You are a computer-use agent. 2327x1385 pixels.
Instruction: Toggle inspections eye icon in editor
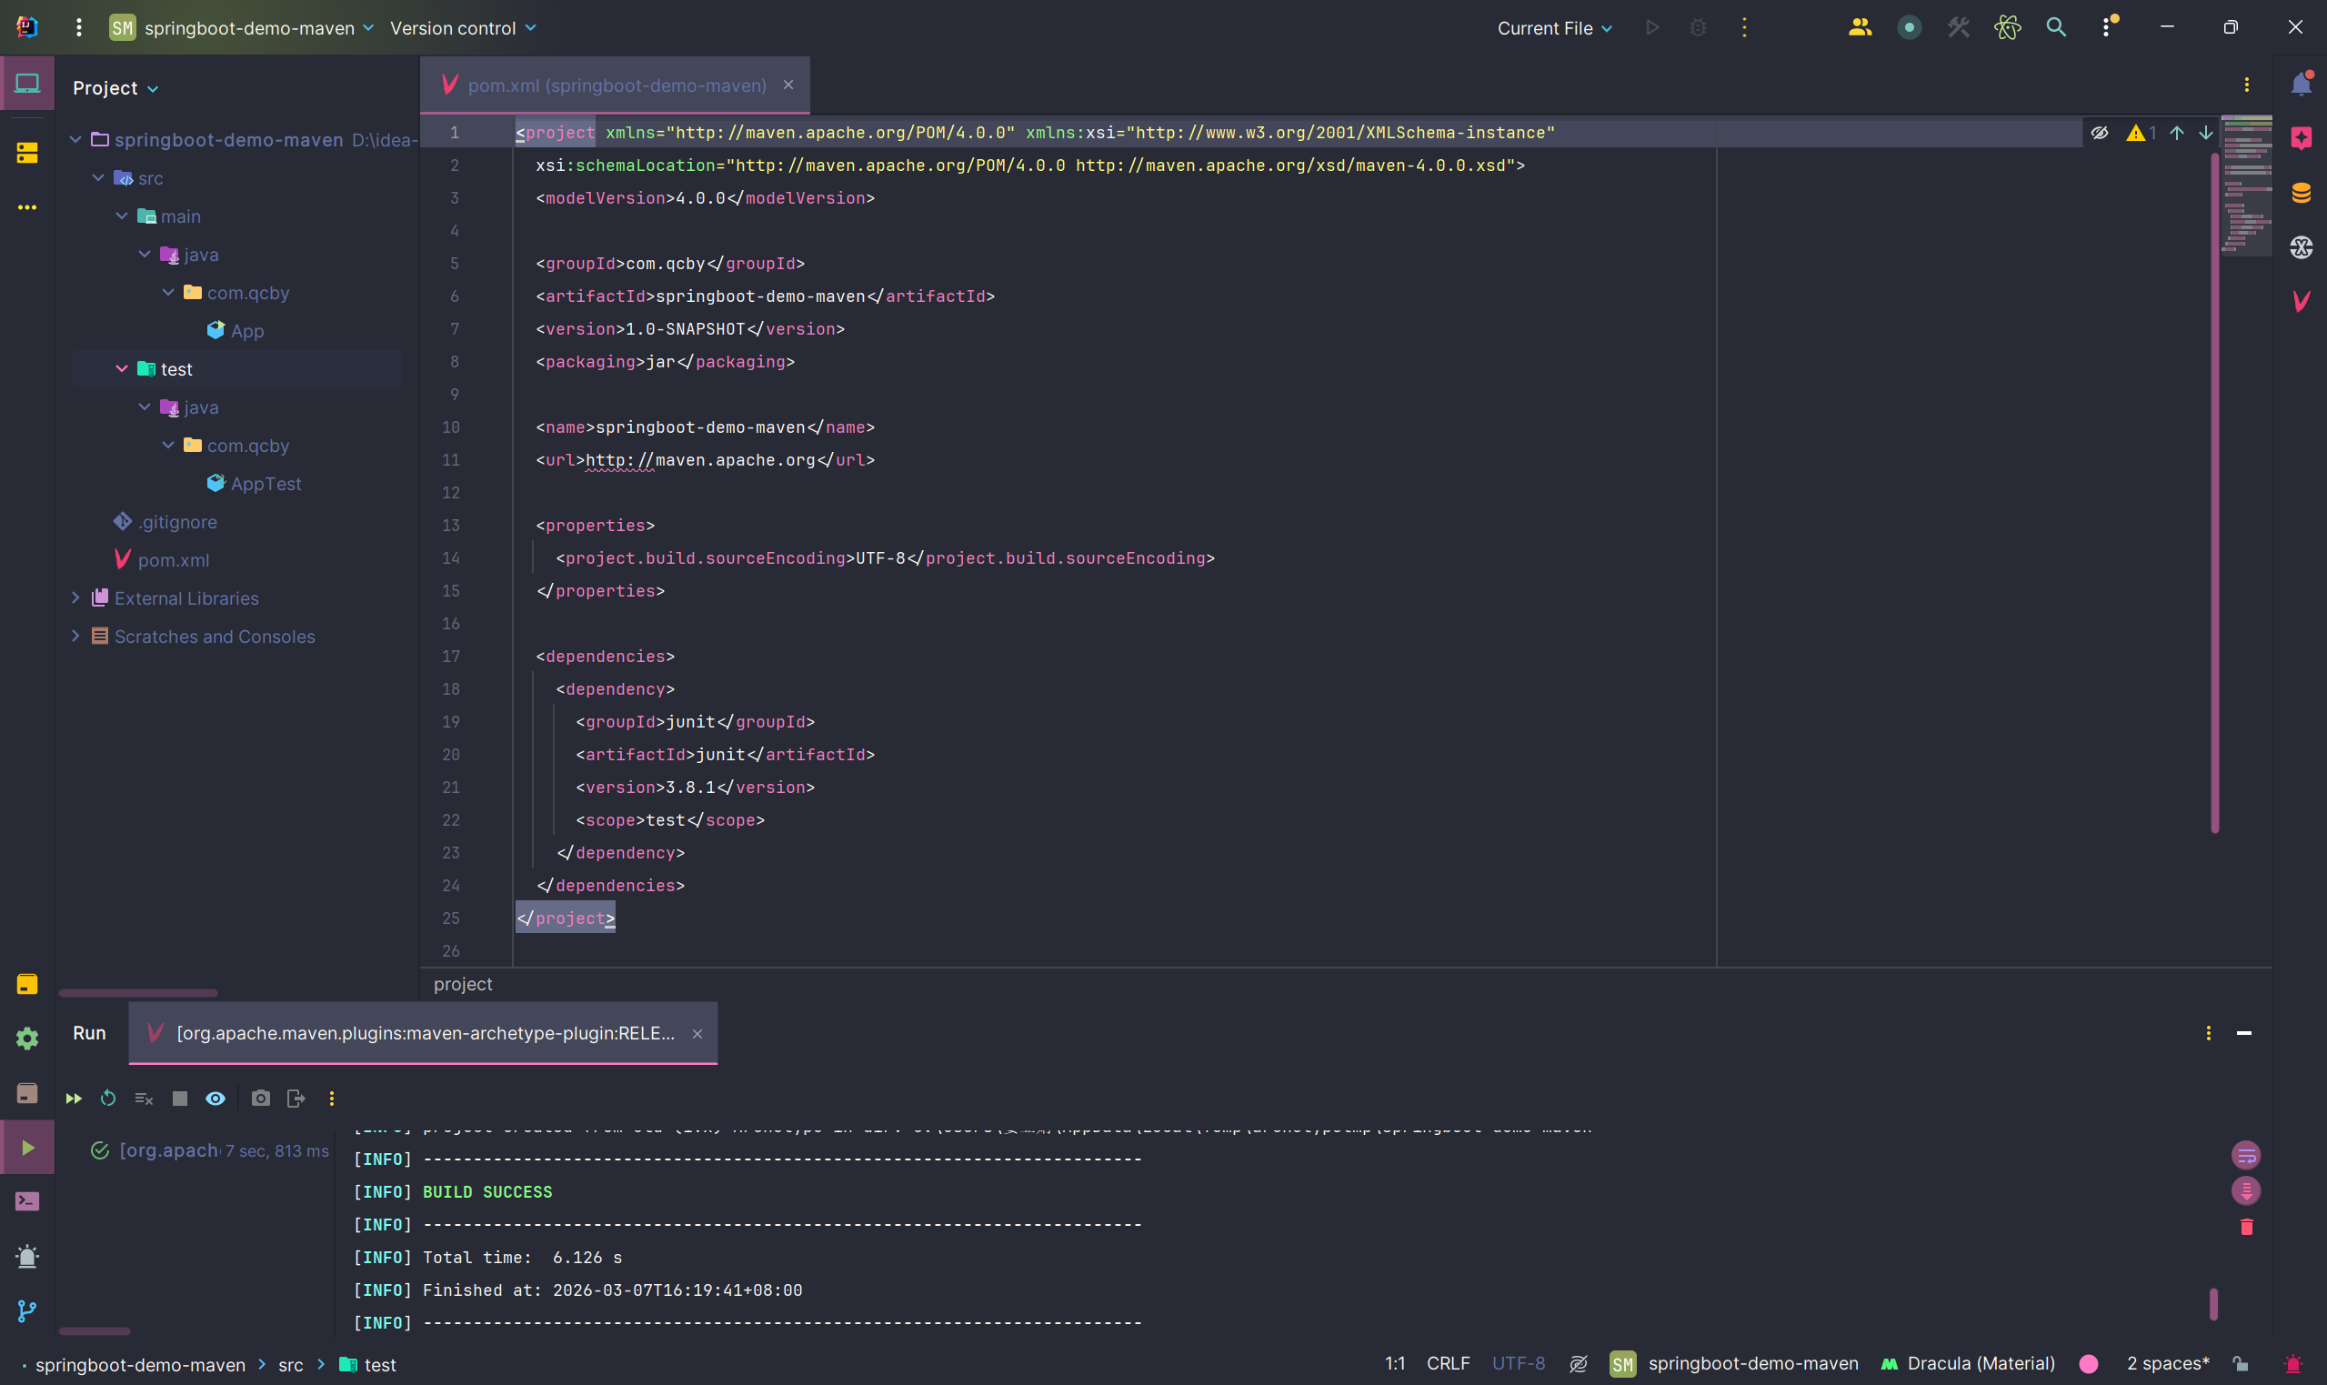(2100, 133)
